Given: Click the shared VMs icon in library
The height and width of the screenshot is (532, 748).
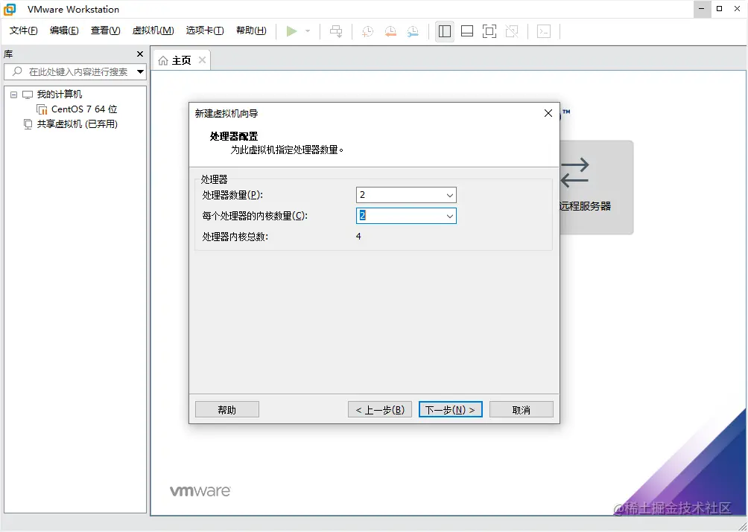Looking at the screenshot, I should (x=28, y=124).
